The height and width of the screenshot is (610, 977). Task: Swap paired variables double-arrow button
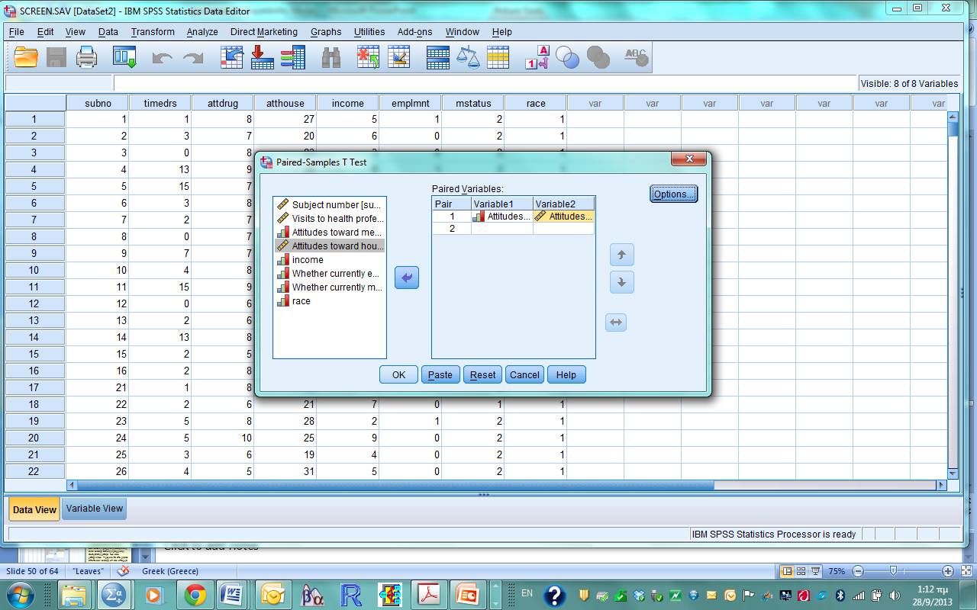point(616,323)
